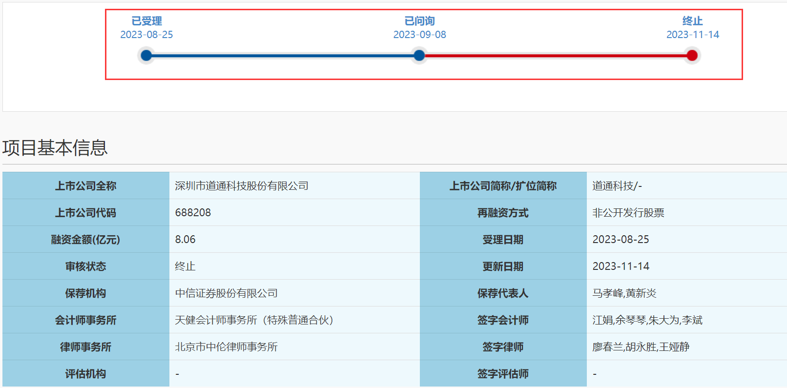Click the 更新日期 header cell
This screenshot has width=787, height=388.
[x=503, y=266]
